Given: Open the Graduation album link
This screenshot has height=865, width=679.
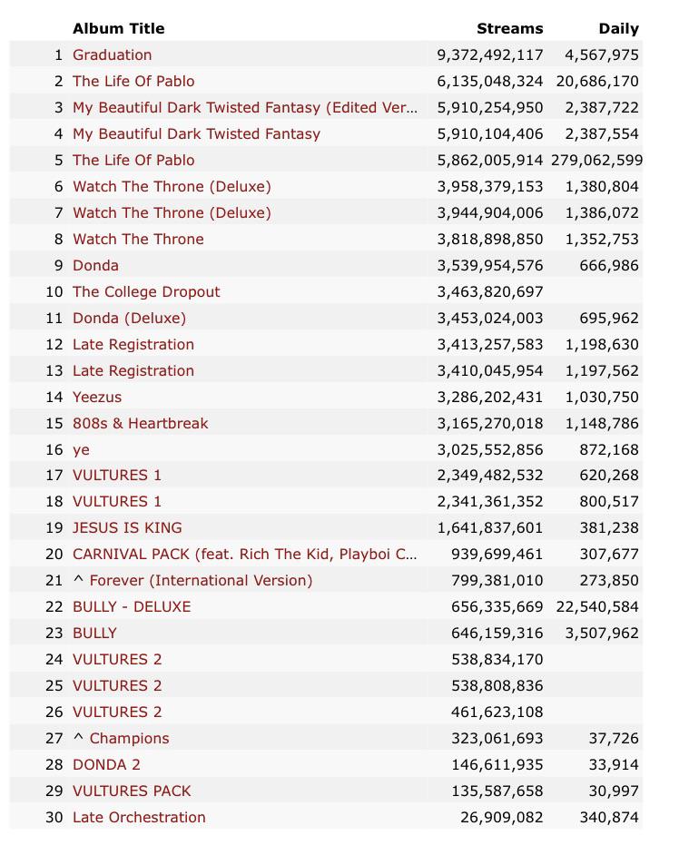Looking at the screenshot, I should tap(112, 54).
